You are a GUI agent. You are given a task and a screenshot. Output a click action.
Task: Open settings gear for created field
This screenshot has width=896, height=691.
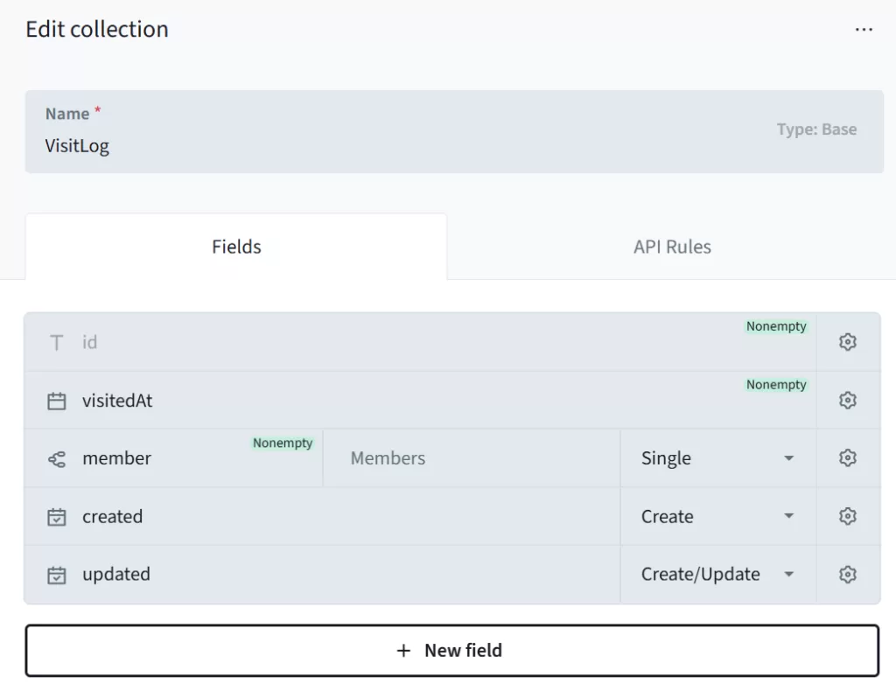[x=847, y=516]
